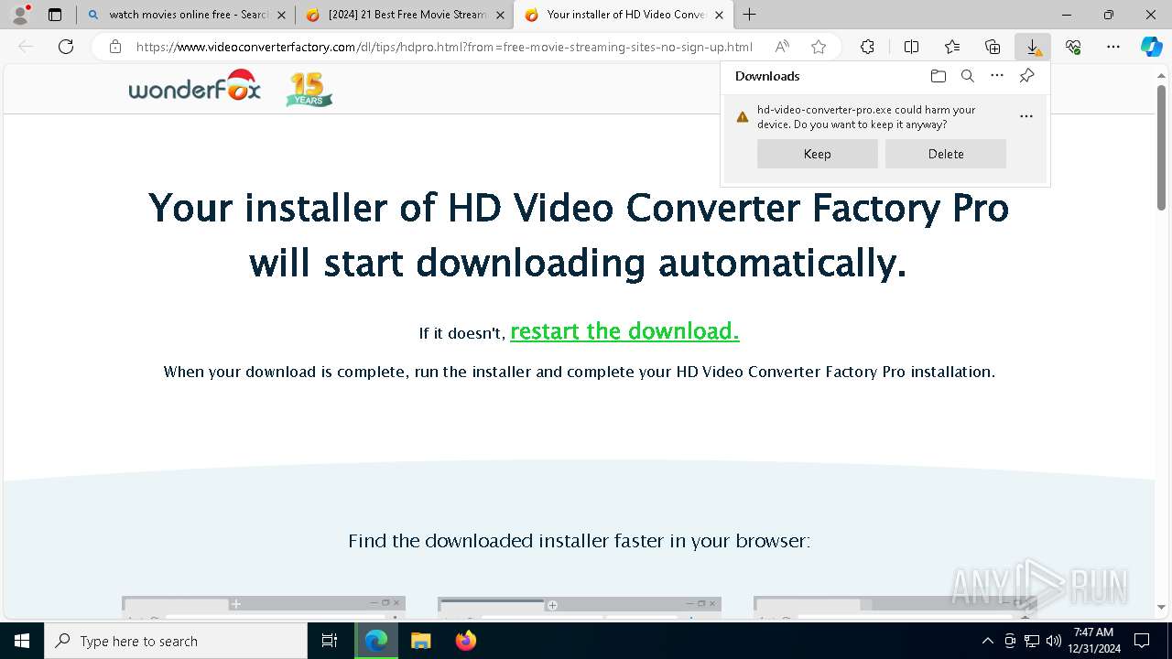
Task: Open Edge Settings and more menu
Action: click(1113, 47)
